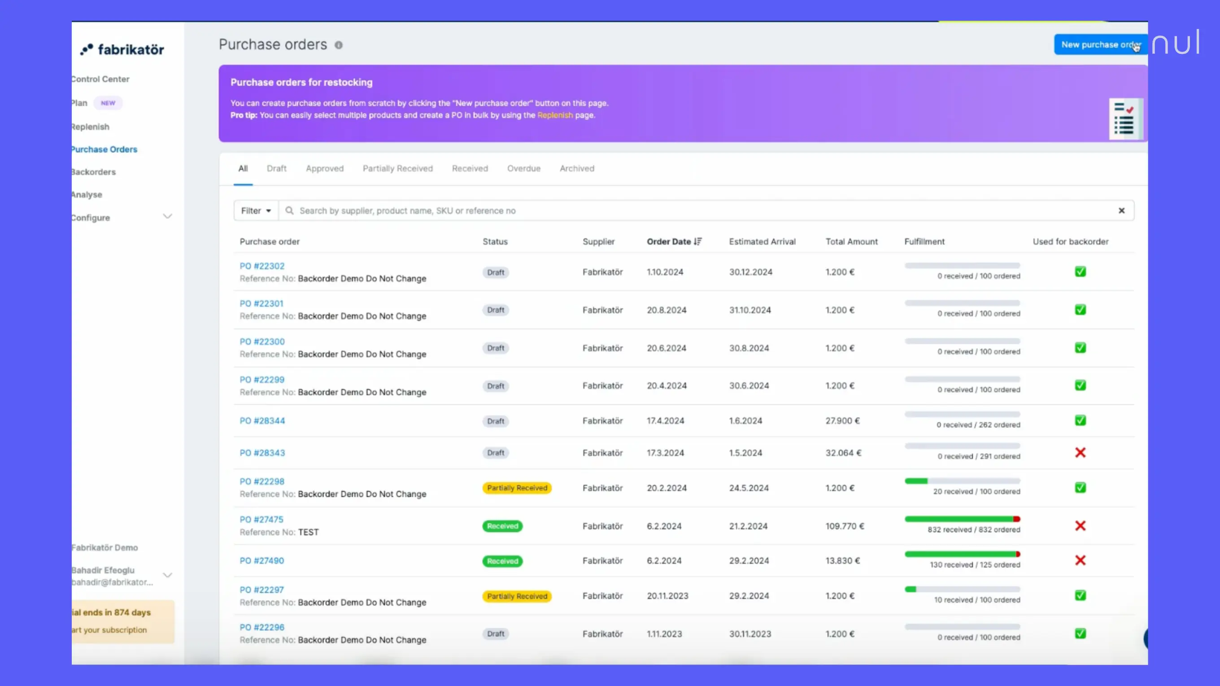Click fulfillment progress bar for PO #27490

[963, 554]
